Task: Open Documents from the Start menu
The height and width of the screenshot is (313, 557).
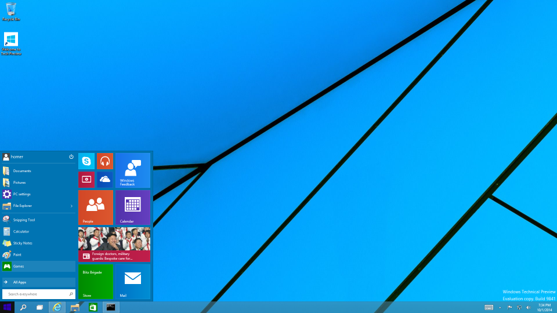Action: tap(39, 171)
